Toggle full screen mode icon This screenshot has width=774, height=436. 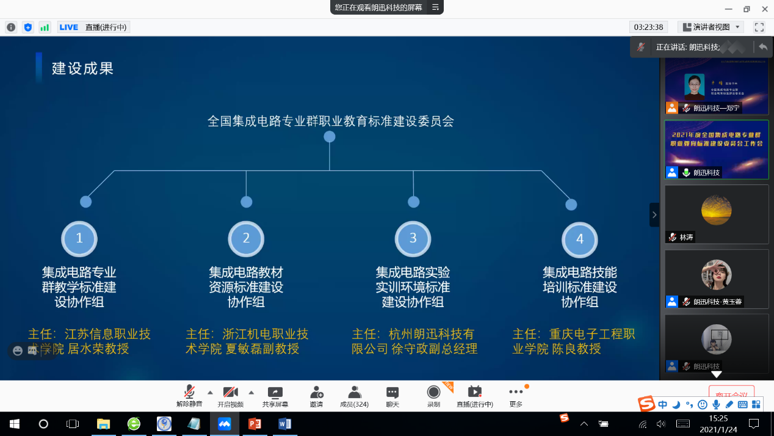pyautogui.click(x=759, y=27)
